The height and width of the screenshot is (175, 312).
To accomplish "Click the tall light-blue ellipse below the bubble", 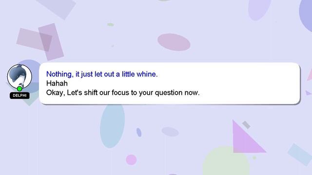I will tap(113, 126).
